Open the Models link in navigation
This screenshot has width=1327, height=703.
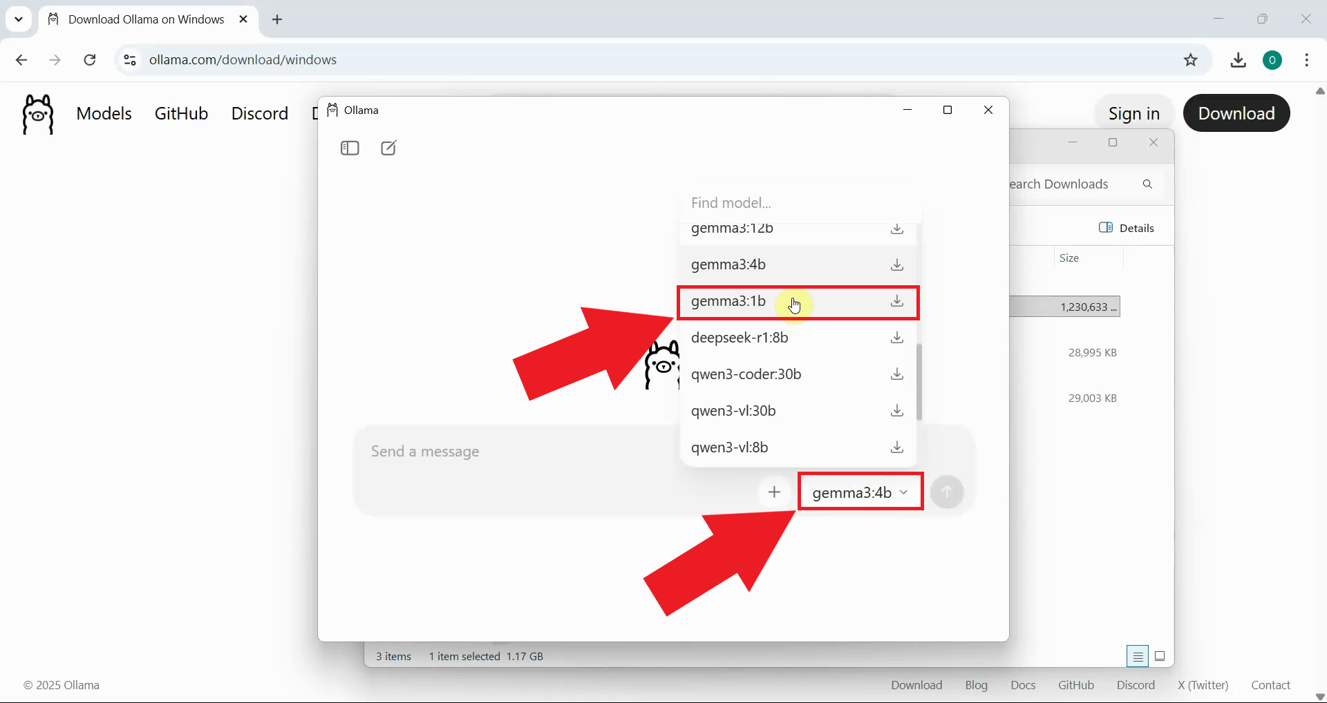(x=104, y=113)
